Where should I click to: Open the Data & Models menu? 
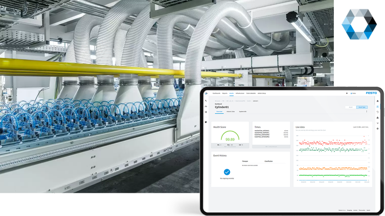(251, 93)
